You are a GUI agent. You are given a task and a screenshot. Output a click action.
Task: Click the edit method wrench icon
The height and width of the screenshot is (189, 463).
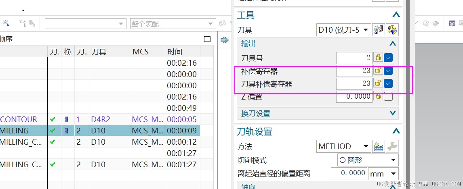click(393, 146)
